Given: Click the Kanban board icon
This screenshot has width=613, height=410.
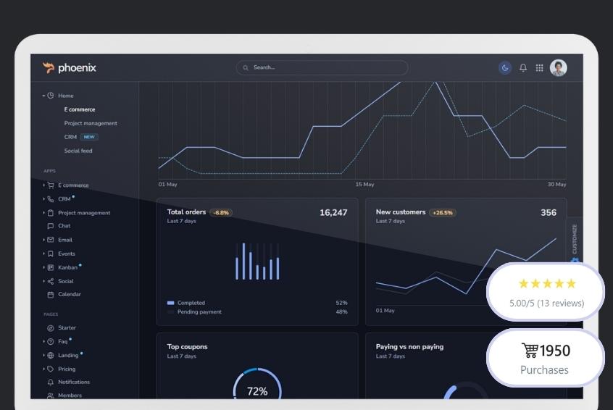Looking at the screenshot, I should click(x=51, y=267).
